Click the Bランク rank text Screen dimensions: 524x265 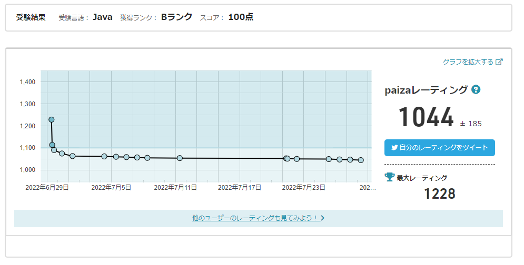(176, 17)
